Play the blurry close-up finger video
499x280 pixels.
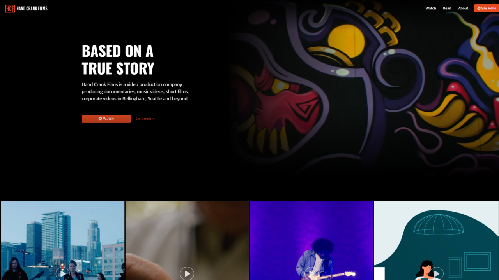(187, 273)
